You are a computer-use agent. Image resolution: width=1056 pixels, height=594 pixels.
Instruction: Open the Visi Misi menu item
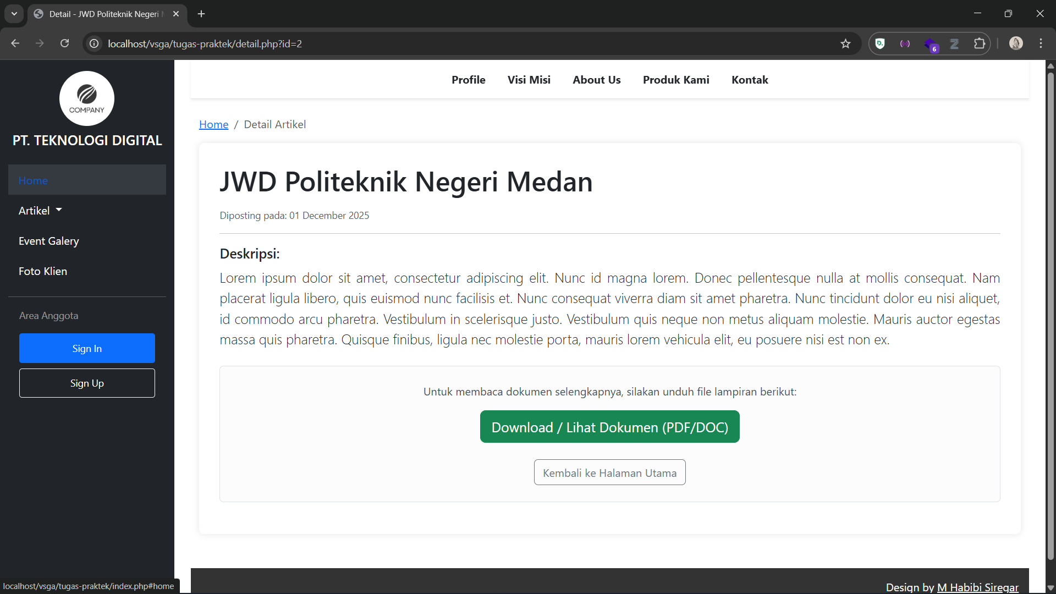point(529,80)
